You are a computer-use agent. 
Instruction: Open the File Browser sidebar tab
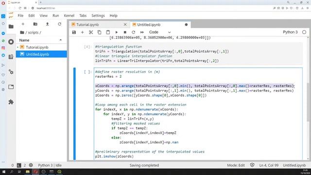coord(11,26)
